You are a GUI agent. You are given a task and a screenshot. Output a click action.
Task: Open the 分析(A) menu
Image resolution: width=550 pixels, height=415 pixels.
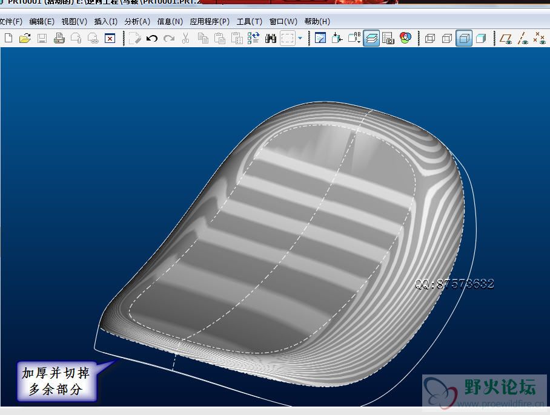tap(137, 22)
